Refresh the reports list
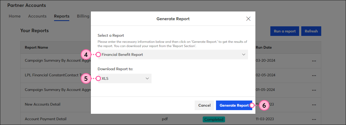The height and width of the screenshot is (125, 346). (311, 31)
